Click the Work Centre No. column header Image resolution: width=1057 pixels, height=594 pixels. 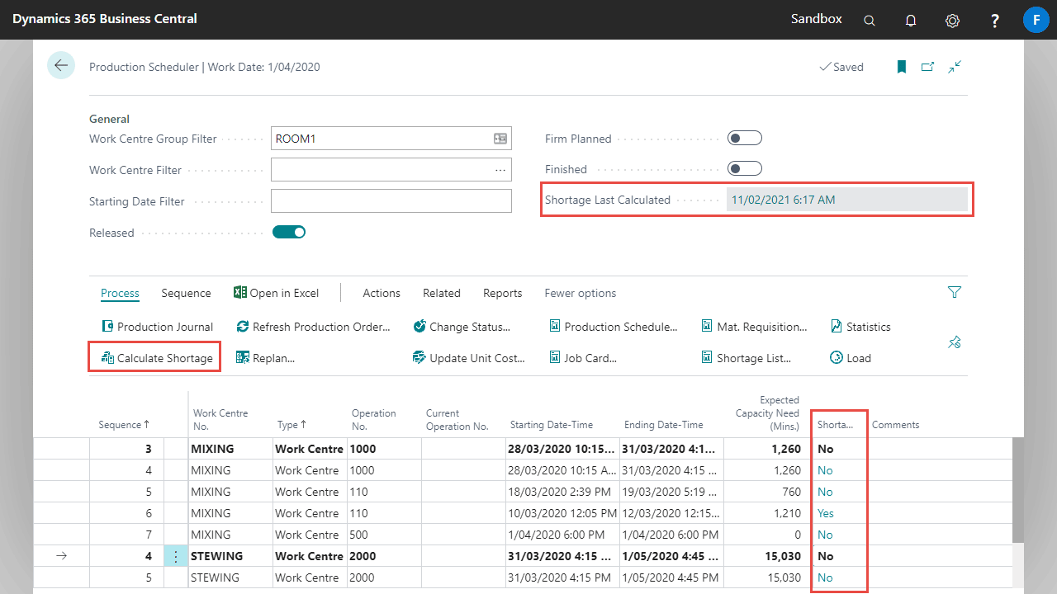click(x=220, y=420)
